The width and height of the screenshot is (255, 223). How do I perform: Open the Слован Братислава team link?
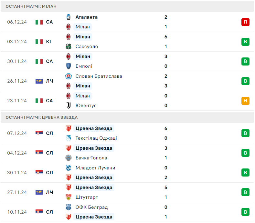point(99,76)
